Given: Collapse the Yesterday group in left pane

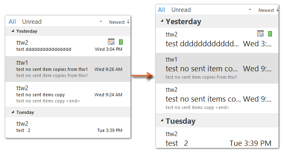Looking at the screenshot, I should point(13,31).
